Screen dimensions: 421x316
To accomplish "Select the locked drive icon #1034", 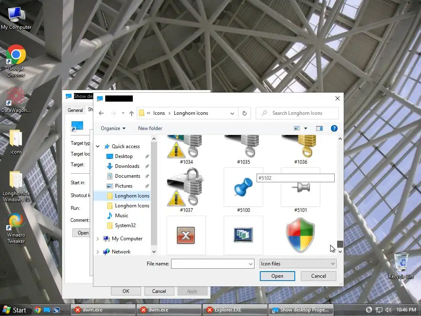I will click(186, 147).
